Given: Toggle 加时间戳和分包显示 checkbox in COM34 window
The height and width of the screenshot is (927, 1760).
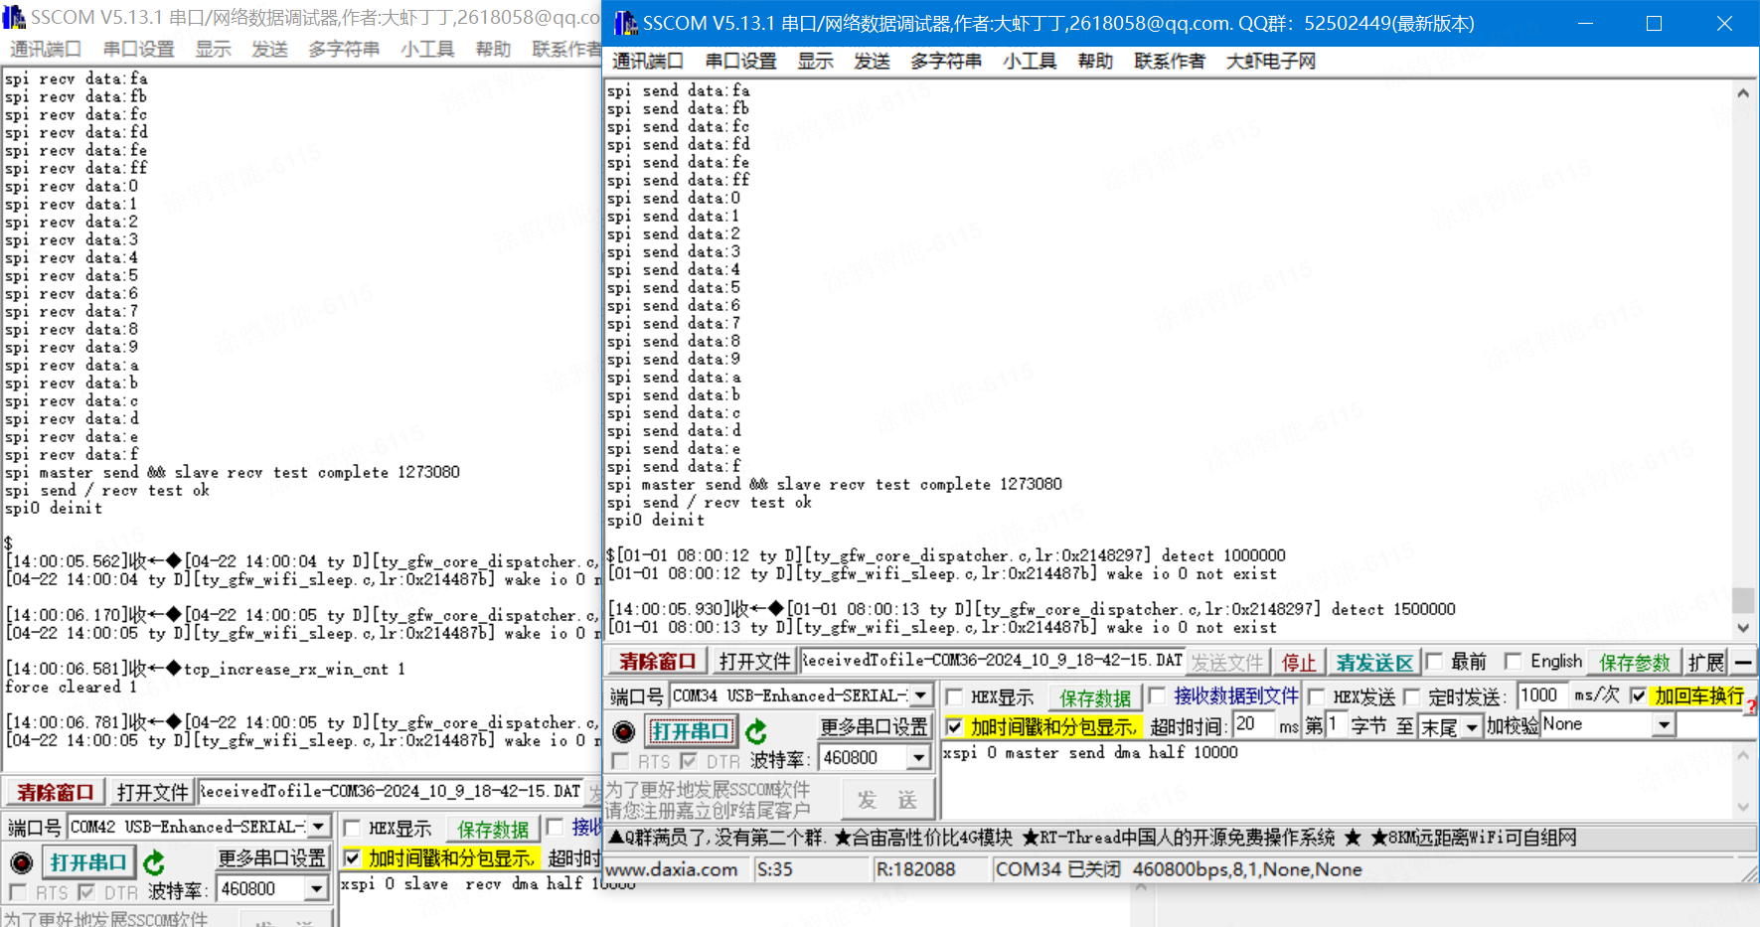Looking at the screenshot, I should pos(954,727).
